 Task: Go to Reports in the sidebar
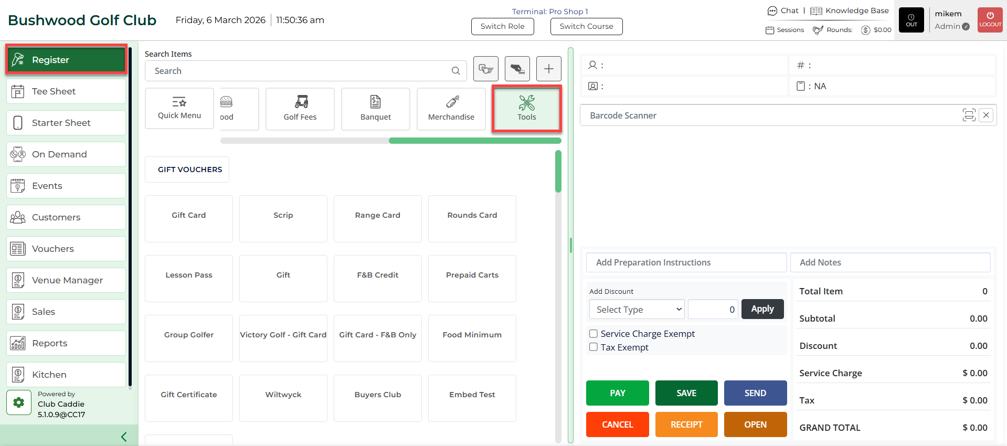pyautogui.click(x=66, y=343)
